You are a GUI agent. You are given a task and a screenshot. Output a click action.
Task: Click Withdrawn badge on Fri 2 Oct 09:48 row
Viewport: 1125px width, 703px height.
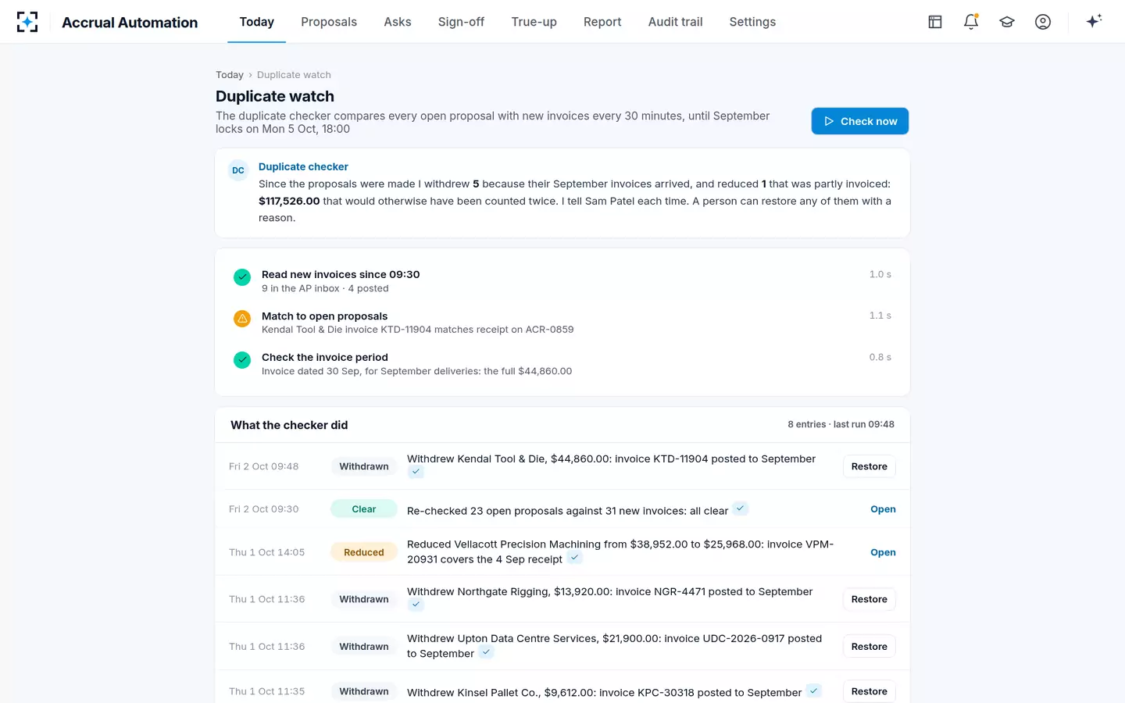pos(364,466)
